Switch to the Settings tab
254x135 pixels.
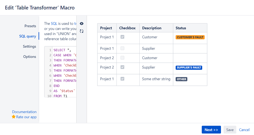click(x=29, y=46)
